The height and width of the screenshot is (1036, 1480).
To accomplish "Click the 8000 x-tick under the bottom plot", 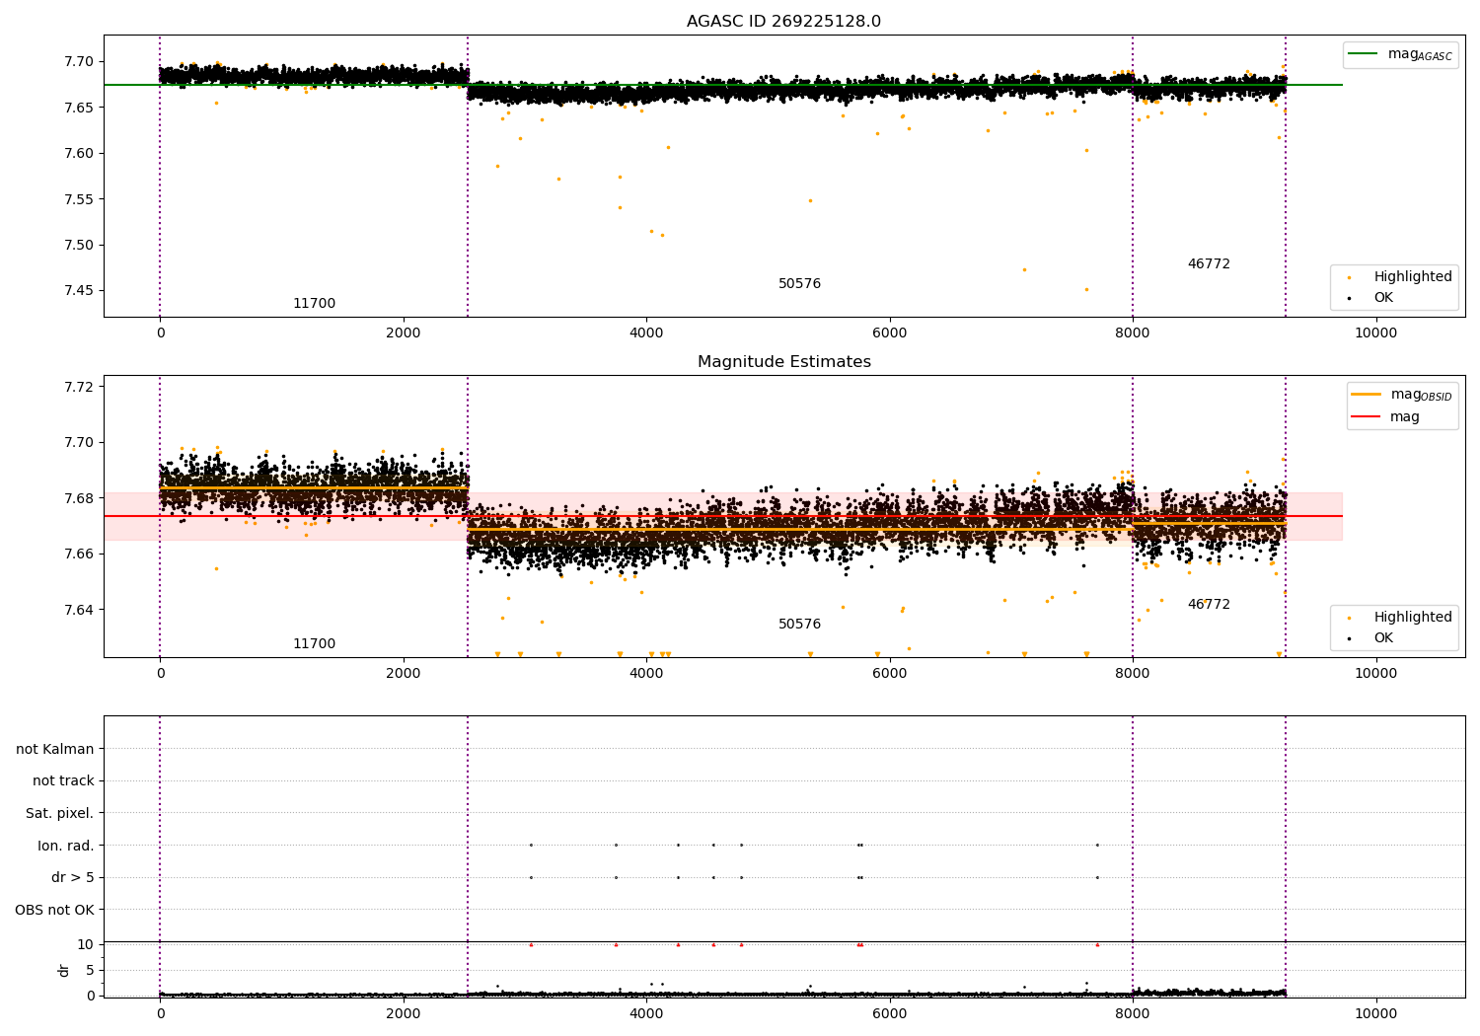I will [x=1133, y=1014].
